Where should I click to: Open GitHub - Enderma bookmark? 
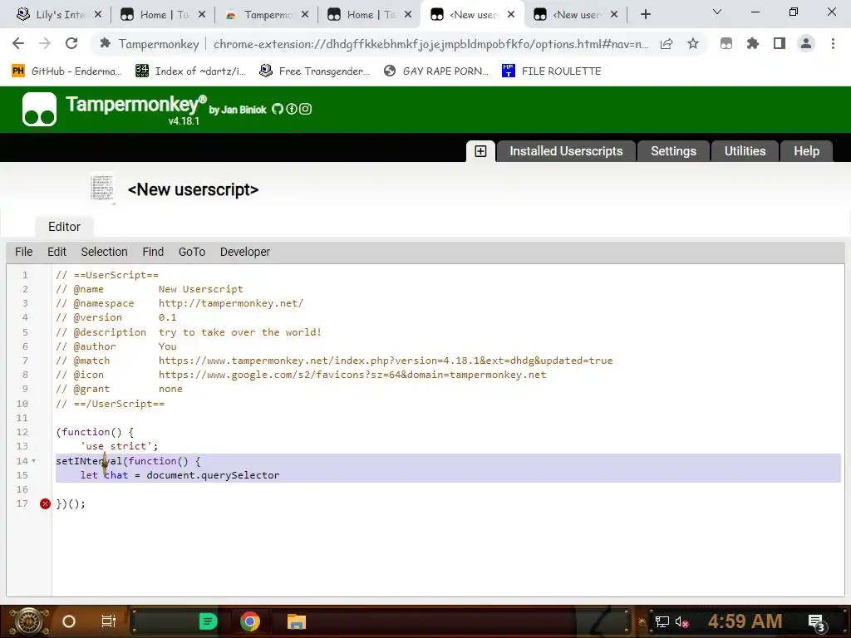point(66,71)
